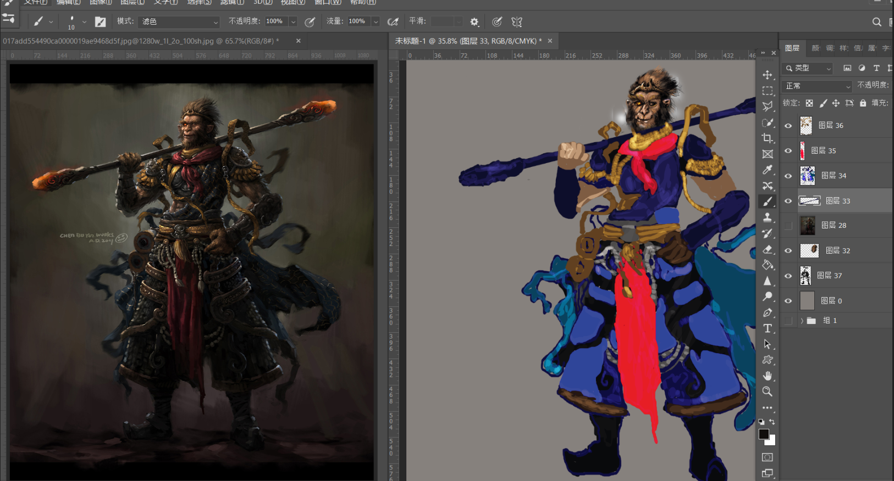This screenshot has width=894, height=481.
Task: Show hidden layer 图层 28
Action: click(x=788, y=226)
